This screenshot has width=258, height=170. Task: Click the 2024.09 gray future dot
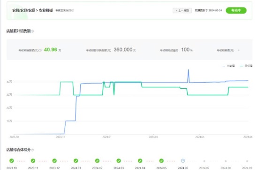247,161
